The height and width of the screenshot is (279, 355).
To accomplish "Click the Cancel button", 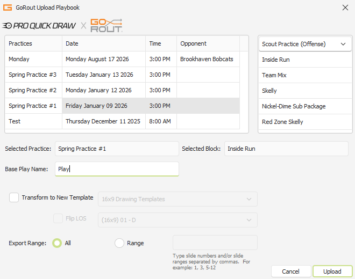I will tap(290, 271).
